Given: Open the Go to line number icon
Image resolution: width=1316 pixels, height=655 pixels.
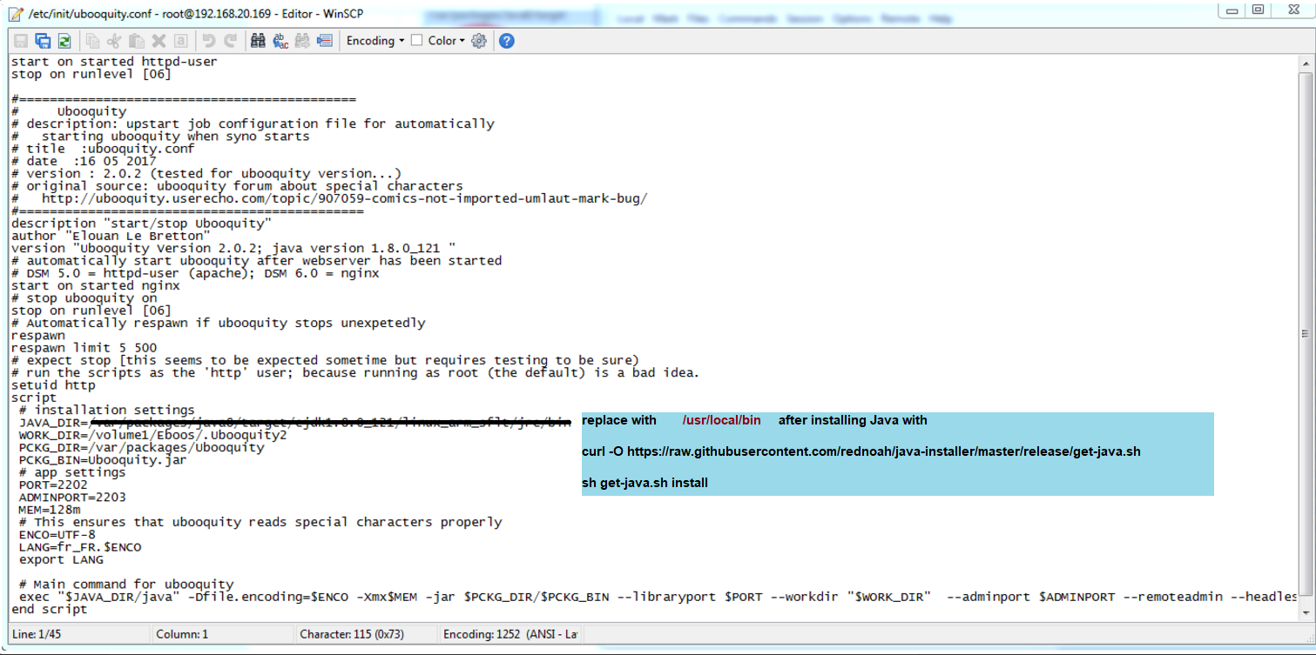Looking at the screenshot, I should (324, 41).
